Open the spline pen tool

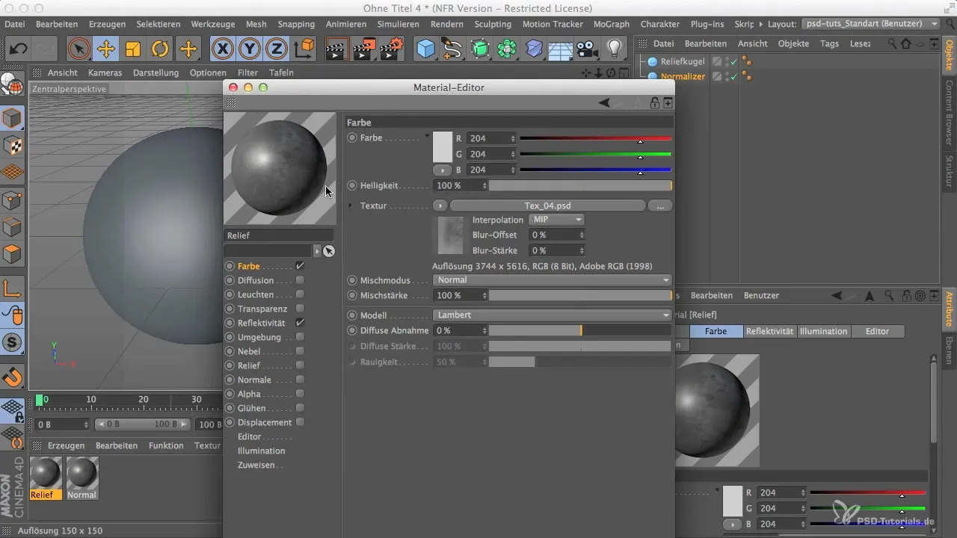453,49
